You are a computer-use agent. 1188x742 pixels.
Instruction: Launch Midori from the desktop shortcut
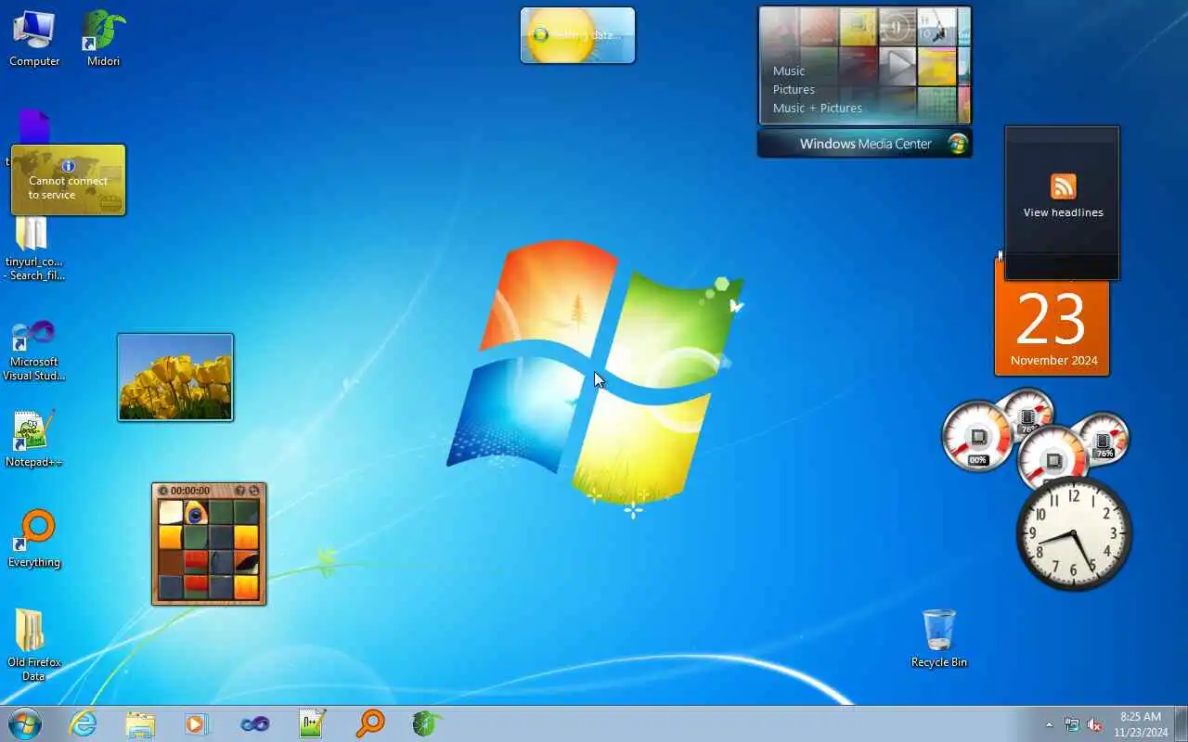pyautogui.click(x=103, y=39)
